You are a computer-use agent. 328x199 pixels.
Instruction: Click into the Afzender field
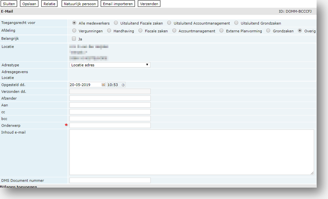tap(110, 98)
